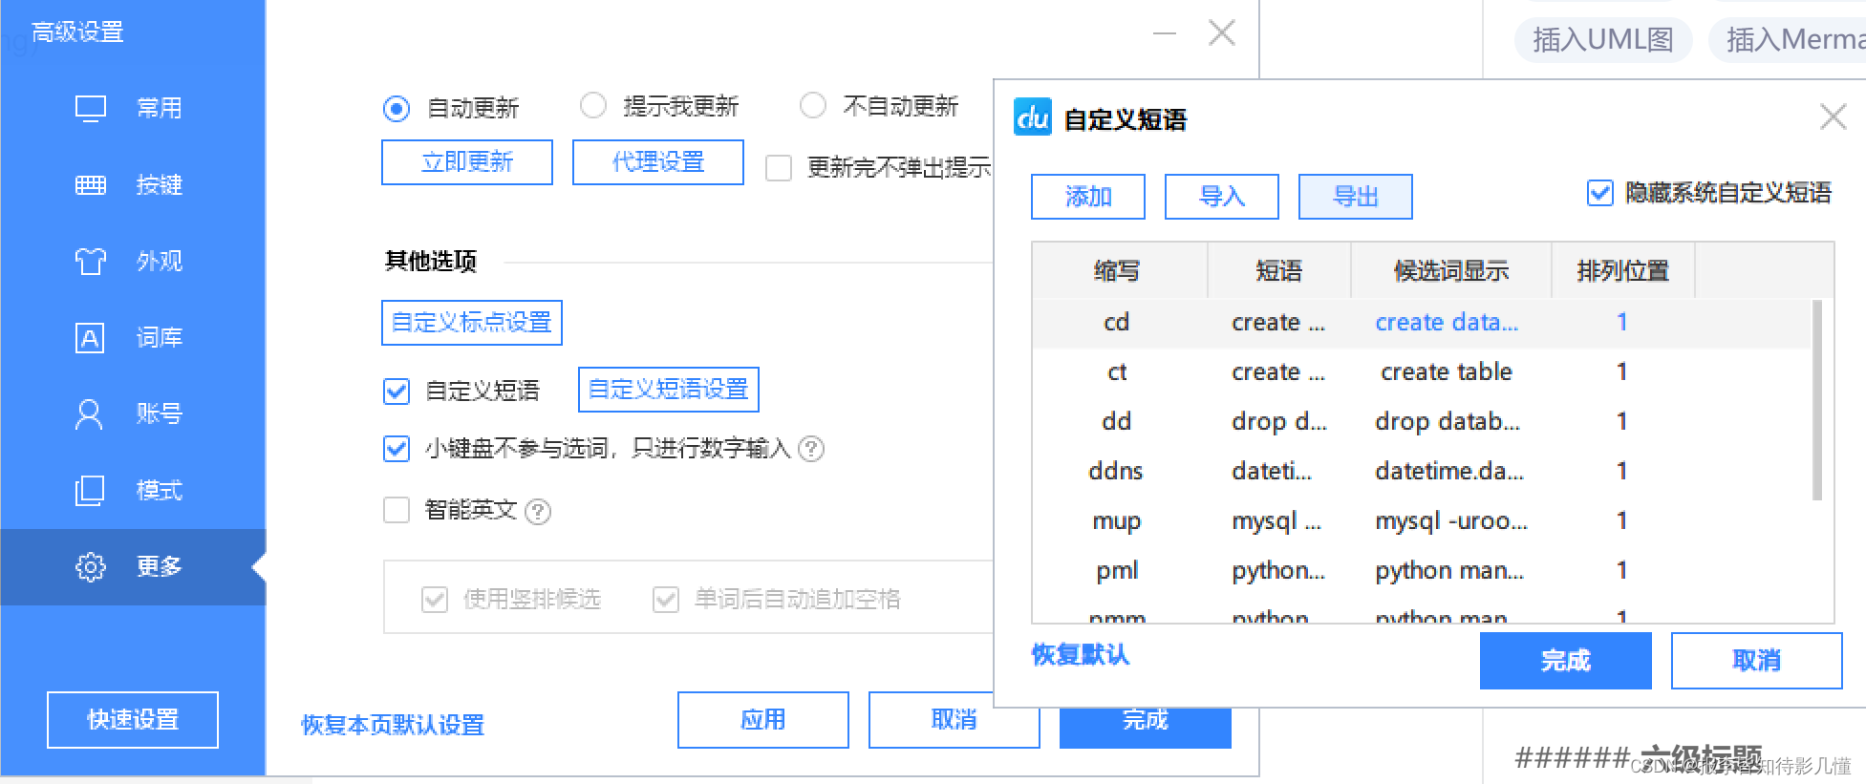Click 立即更新 button

pos(467,162)
